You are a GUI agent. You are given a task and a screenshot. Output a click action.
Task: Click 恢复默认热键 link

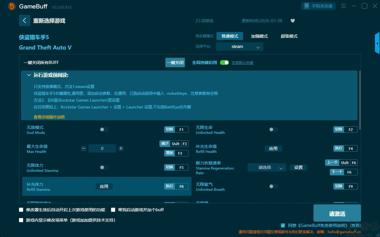pyautogui.click(x=243, y=63)
